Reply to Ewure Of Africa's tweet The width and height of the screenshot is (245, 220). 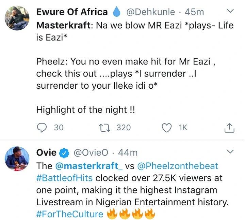(x=42, y=128)
